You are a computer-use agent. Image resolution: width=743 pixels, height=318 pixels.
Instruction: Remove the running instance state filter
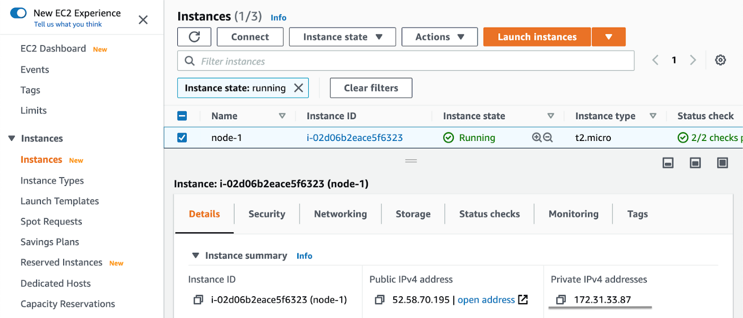click(299, 88)
